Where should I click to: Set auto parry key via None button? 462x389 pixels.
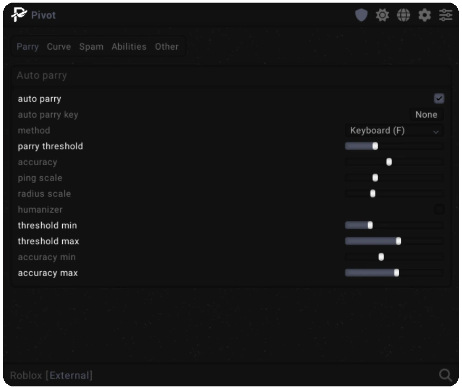click(426, 115)
